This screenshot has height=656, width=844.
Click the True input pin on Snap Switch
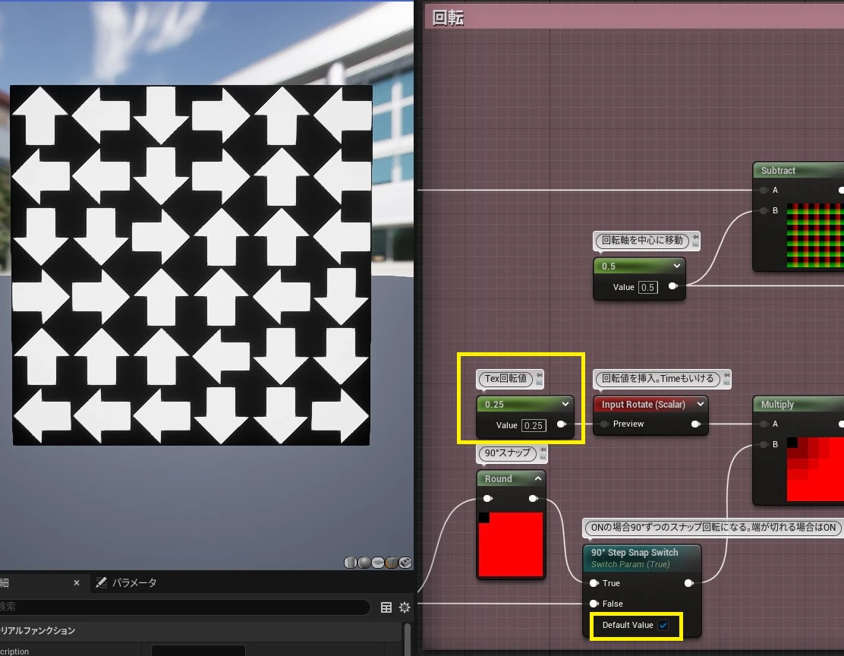pos(594,583)
